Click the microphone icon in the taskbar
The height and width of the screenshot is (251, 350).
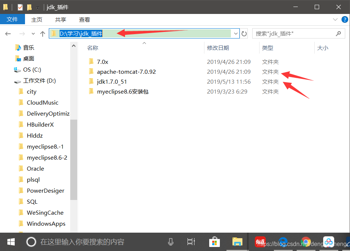(171, 242)
